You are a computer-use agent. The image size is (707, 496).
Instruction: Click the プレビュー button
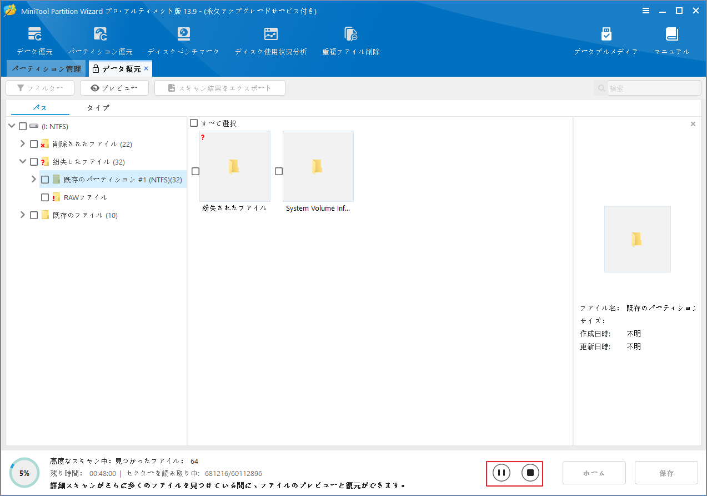click(114, 88)
